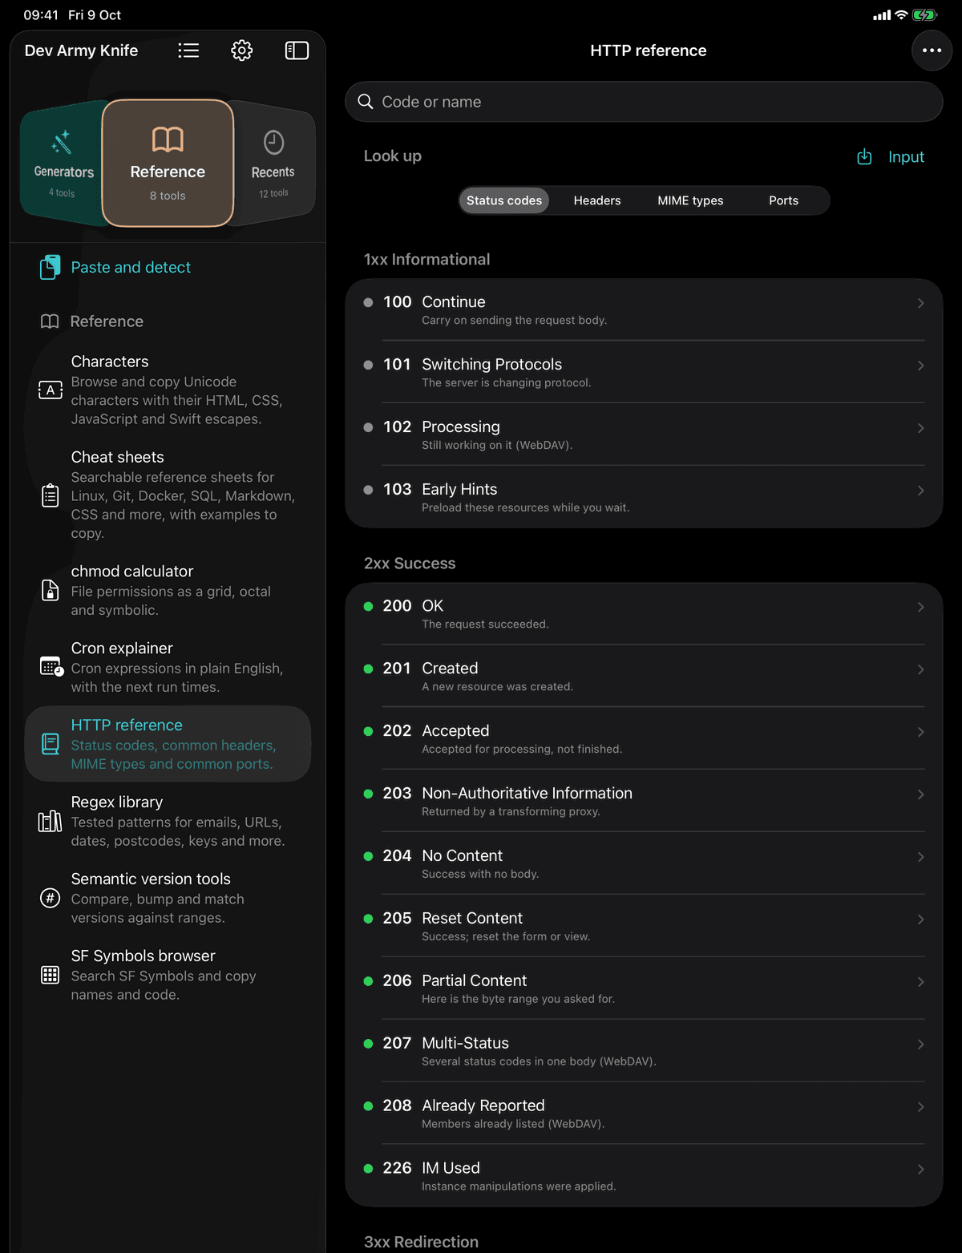
Task: Click the Recents clock icon
Action: click(x=274, y=143)
